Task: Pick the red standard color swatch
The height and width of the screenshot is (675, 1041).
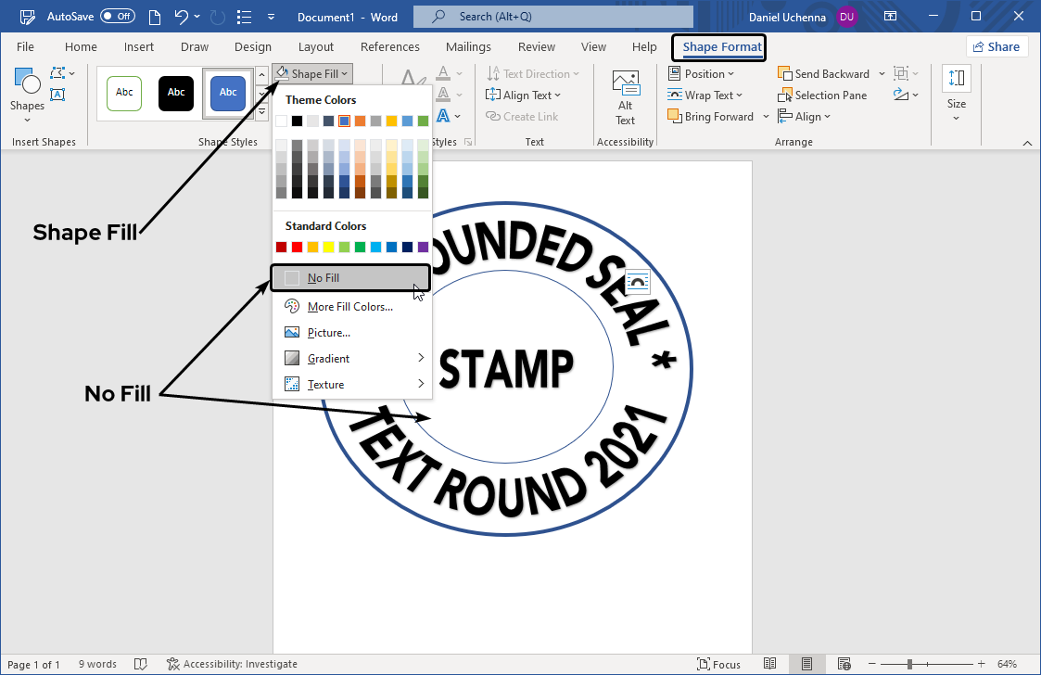Action: (x=297, y=246)
